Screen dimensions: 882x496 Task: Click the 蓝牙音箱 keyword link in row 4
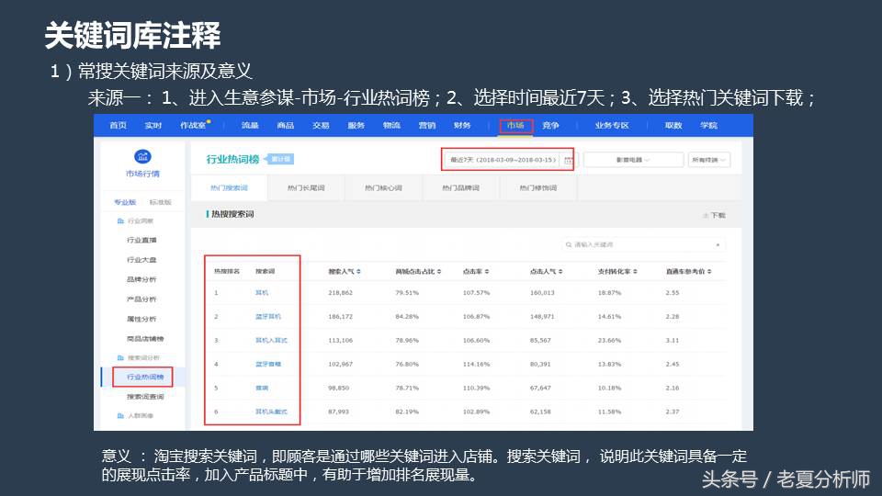268,364
